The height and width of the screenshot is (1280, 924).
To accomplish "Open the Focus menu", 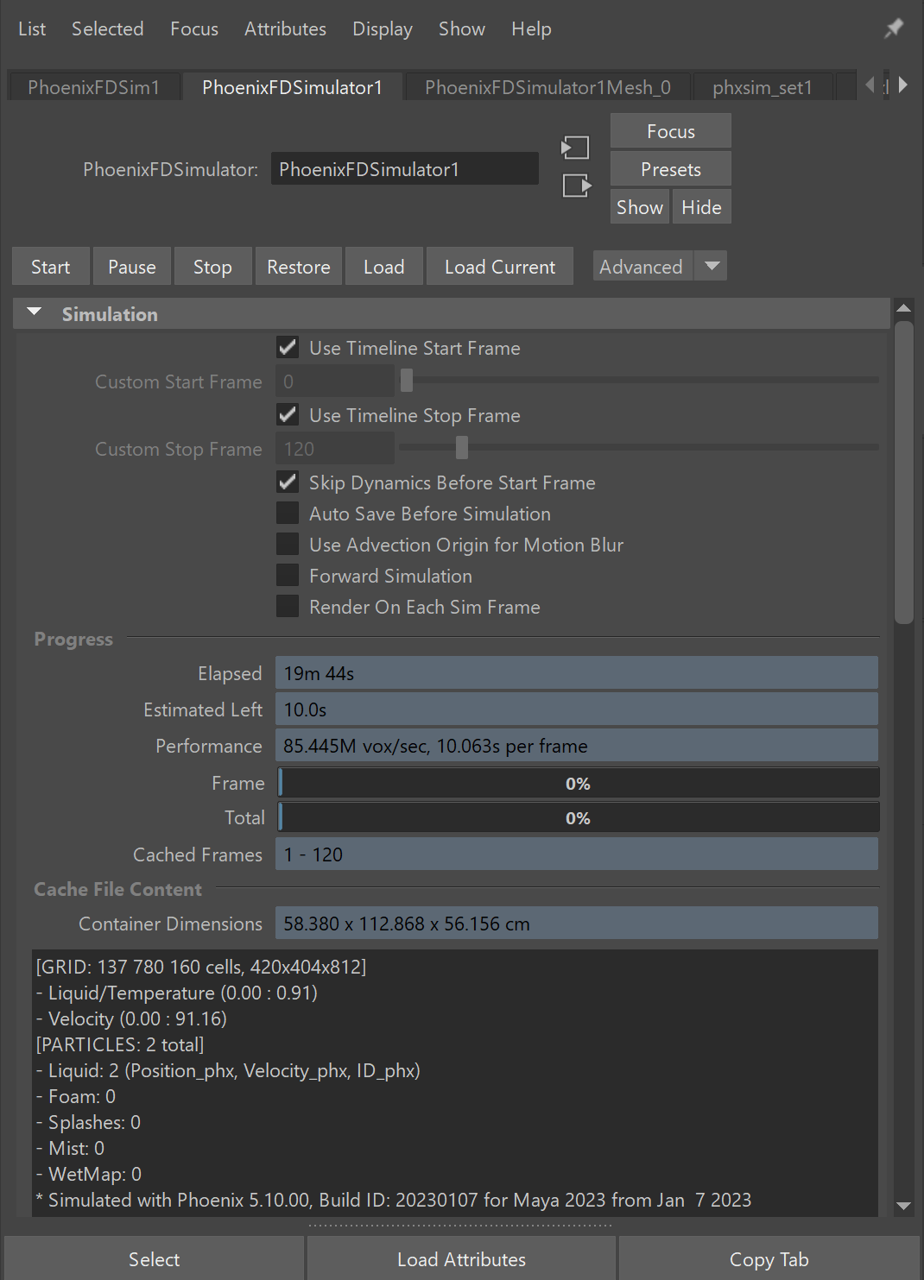I will coord(194,28).
